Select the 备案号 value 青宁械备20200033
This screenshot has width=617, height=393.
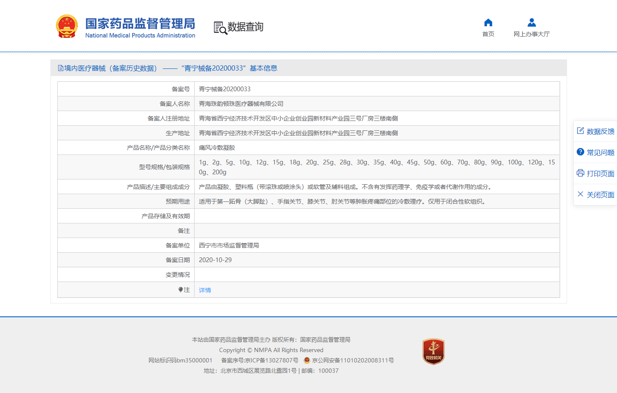tap(225, 89)
